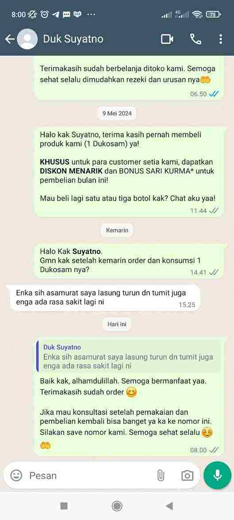Tap the Android recent apps square button
The height and width of the screenshot is (520, 234).
[64, 506]
